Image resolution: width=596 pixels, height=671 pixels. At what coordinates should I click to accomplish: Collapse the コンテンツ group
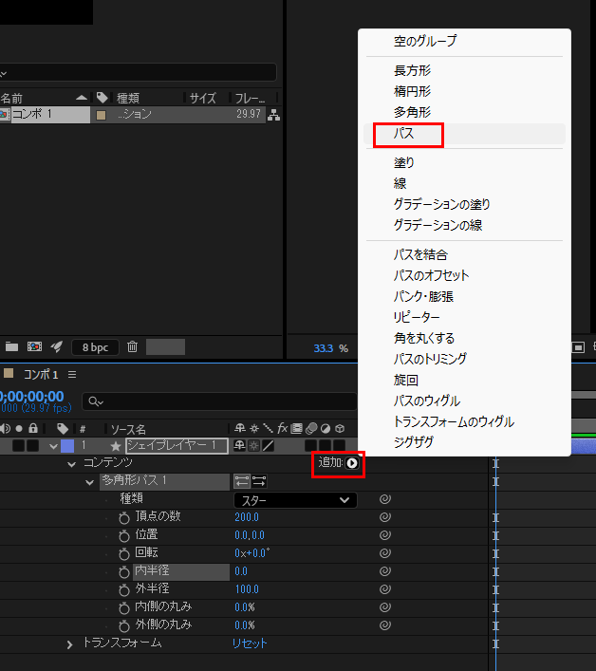[71, 464]
